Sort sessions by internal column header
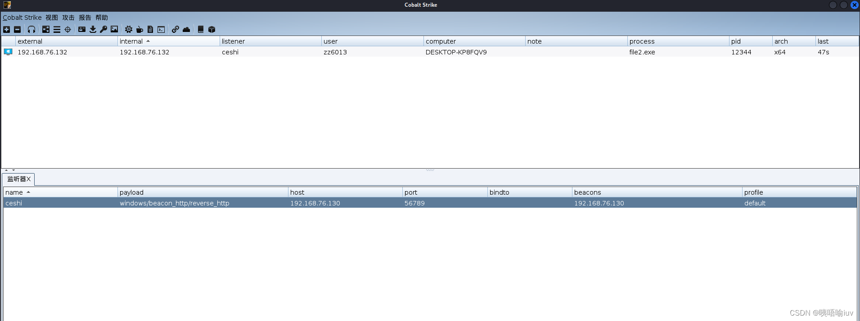This screenshot has width=860, height=321. click(168, 41)
